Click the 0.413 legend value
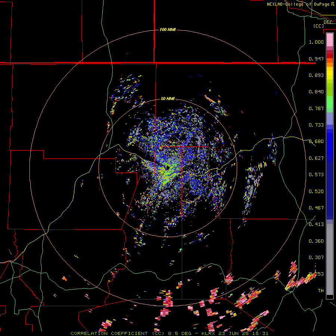 (316, 224)
